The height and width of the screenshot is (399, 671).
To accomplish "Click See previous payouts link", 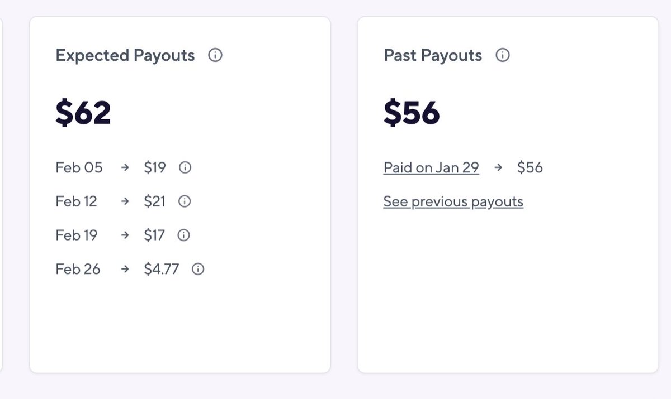I will pos(453,201).
